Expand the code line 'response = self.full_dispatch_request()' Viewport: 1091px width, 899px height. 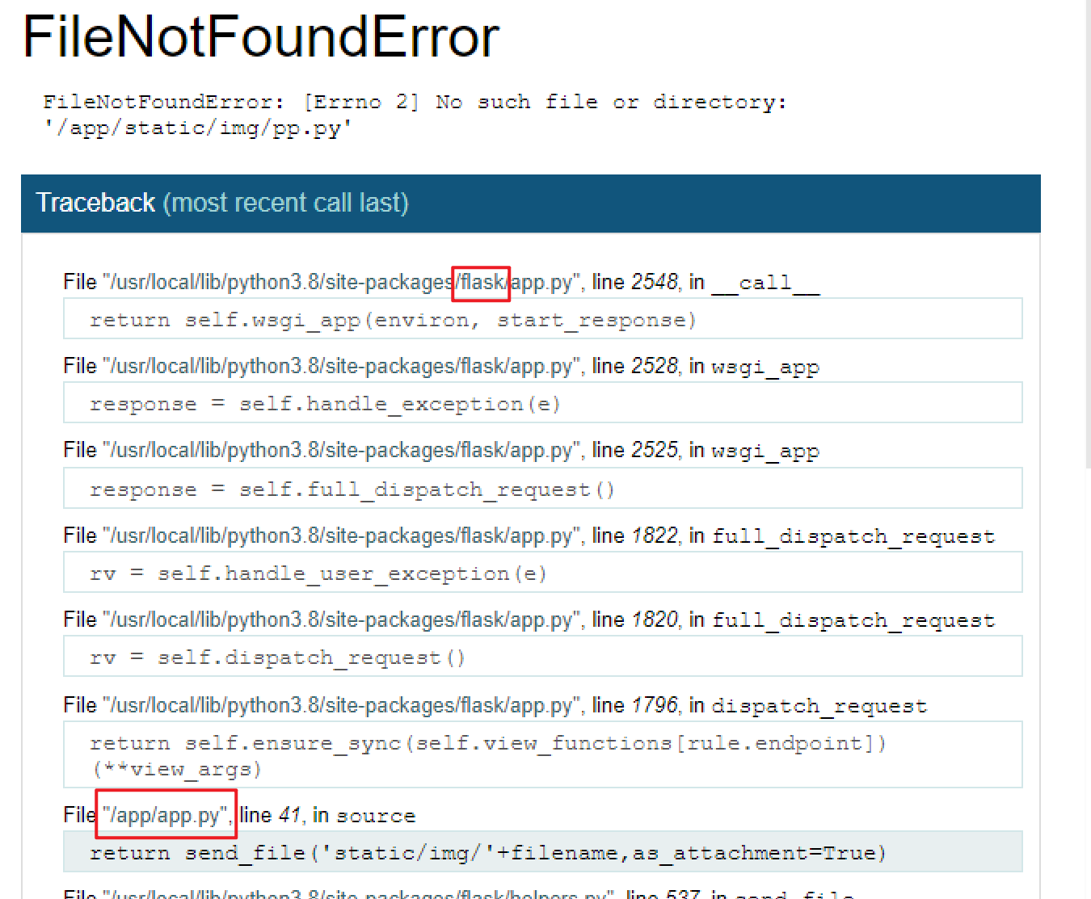[542, 489]
